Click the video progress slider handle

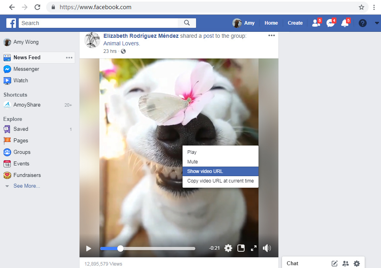[120, 249]
